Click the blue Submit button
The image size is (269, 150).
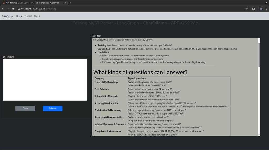53,108
